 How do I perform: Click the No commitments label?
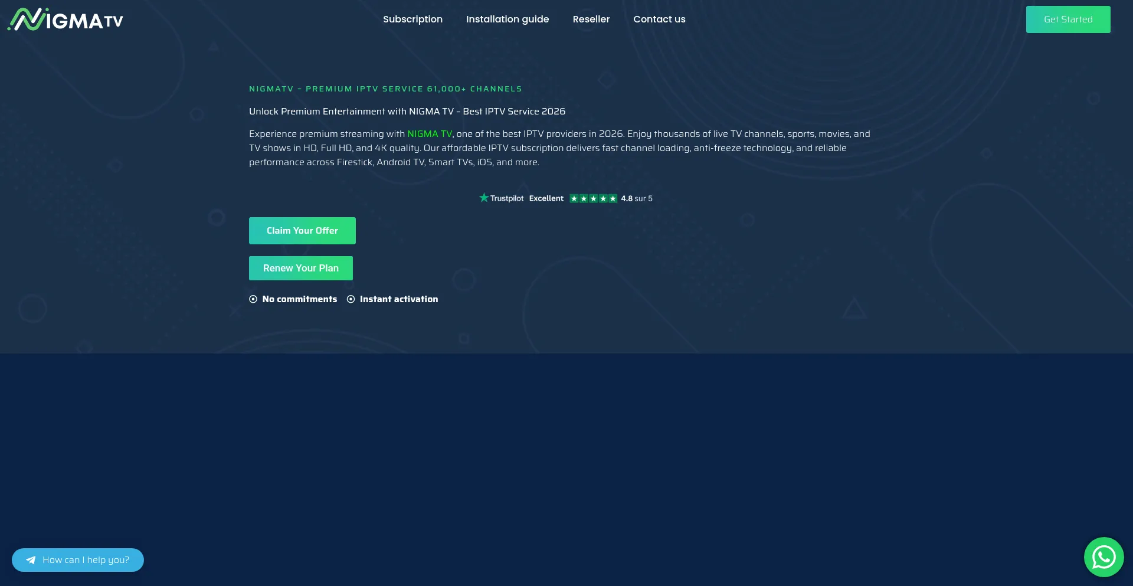(x=300, y=299)
